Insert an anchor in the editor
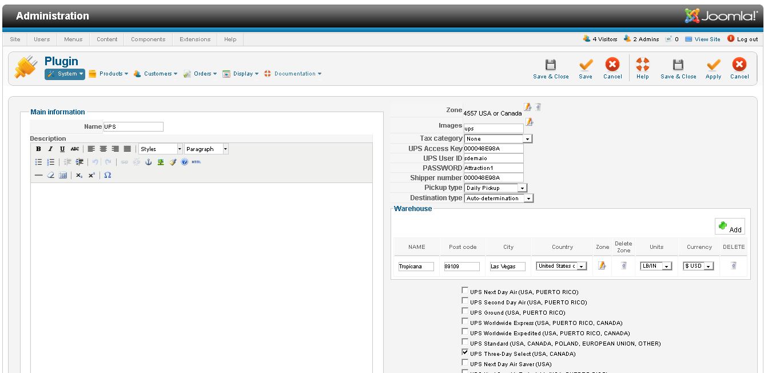764x373 pixels. pyautogui.click(x=148, y=162)
